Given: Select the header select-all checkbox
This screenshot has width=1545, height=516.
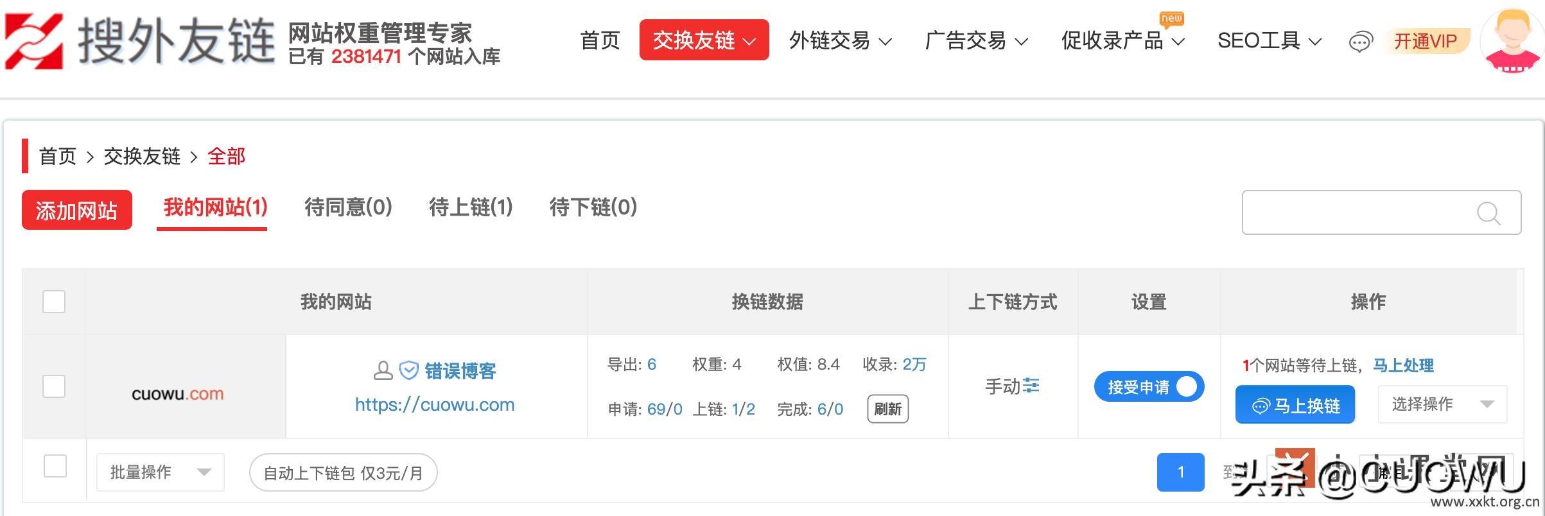Looking at the screenshot, I should 54,301.
